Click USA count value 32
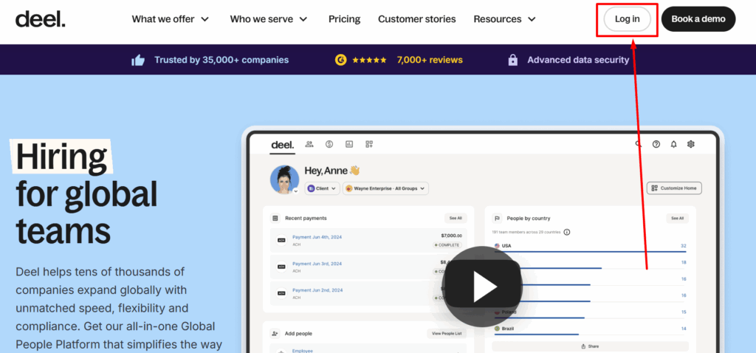Screen dimensions: 756x353 [x=683, y=246]
